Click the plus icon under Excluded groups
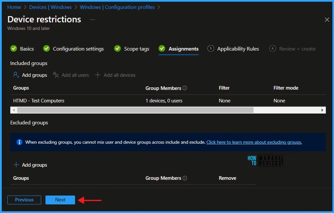The height and width of the screenshot is (213, 334). [16, 165]
